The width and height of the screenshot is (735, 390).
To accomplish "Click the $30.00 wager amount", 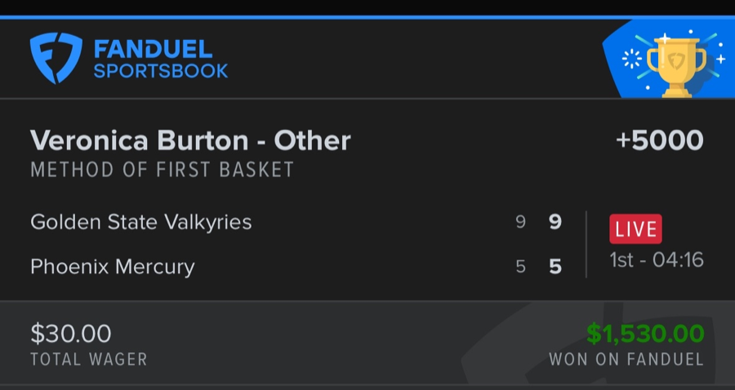I will (71, 334).
